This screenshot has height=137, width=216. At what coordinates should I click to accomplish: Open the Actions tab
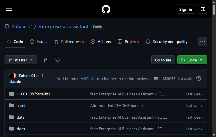point(101,42)
